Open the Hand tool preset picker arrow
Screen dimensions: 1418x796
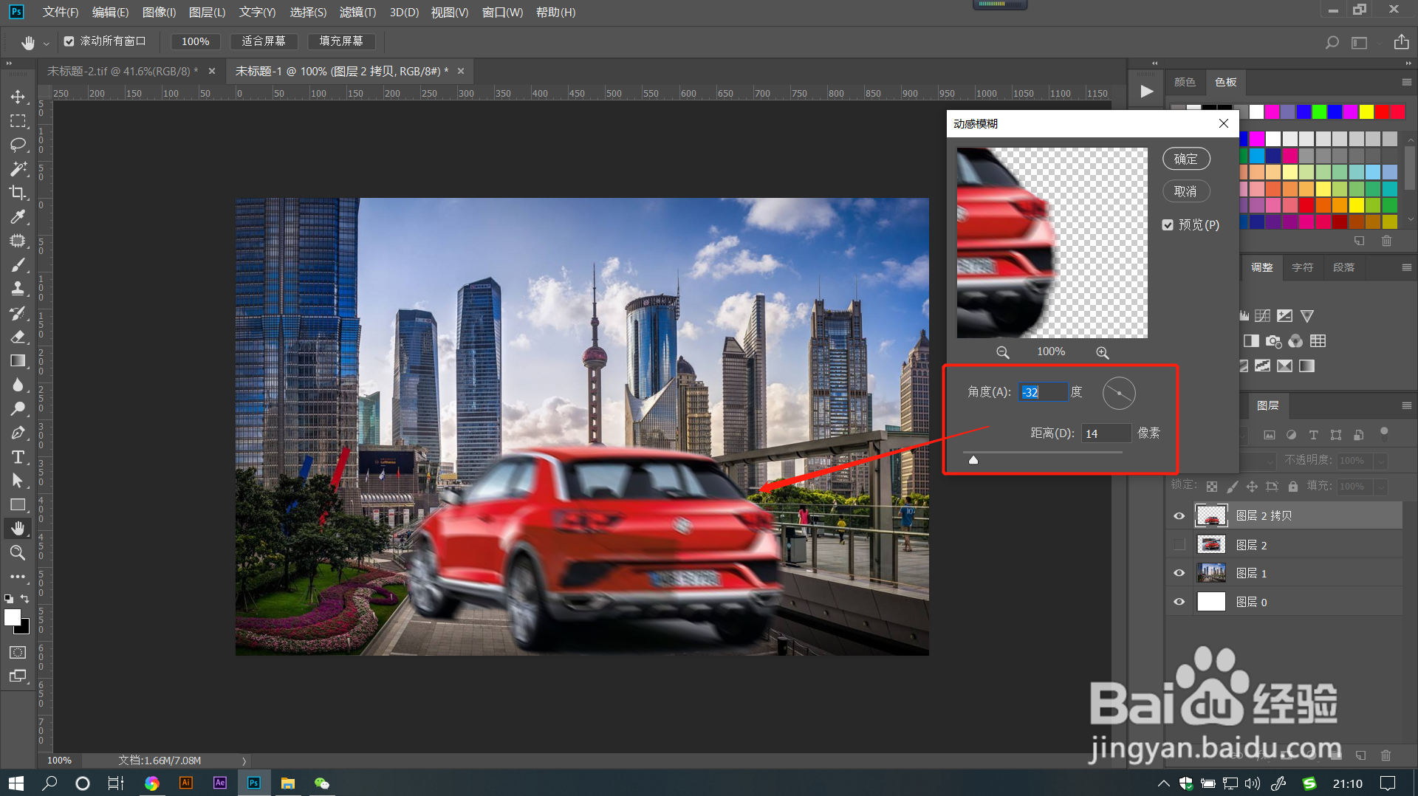pyautogui.click(x=46, y=44)
